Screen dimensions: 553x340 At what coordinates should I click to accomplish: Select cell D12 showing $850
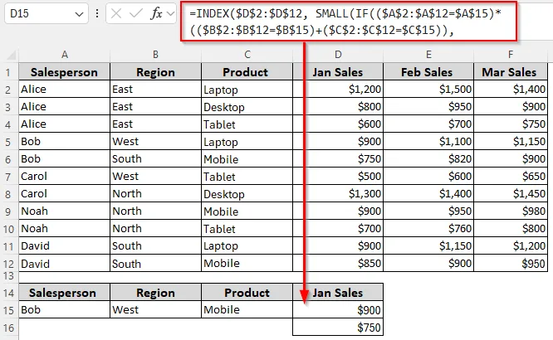pos(338,263)
